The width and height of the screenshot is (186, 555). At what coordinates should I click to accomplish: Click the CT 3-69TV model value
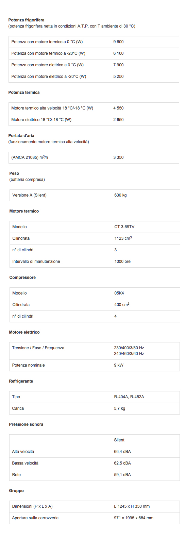pos(124,227)
